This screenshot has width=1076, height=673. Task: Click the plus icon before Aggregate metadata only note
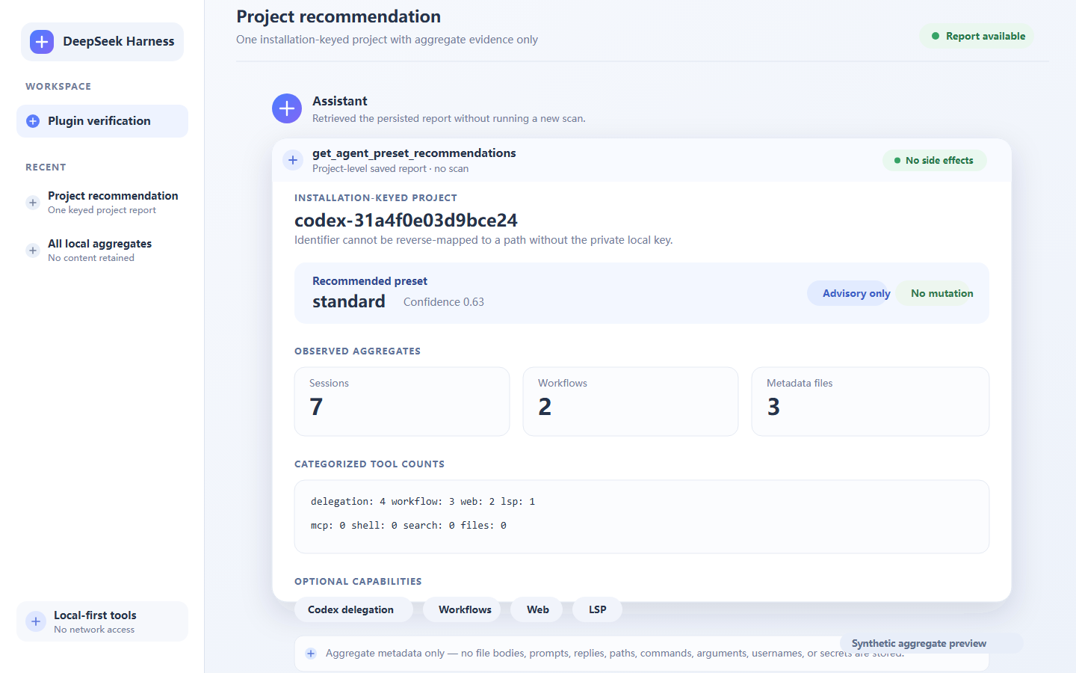click(311, 654)
